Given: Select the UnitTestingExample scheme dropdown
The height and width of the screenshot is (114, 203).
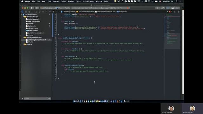Looking at the screenshot, I should [x=48, y=8].
